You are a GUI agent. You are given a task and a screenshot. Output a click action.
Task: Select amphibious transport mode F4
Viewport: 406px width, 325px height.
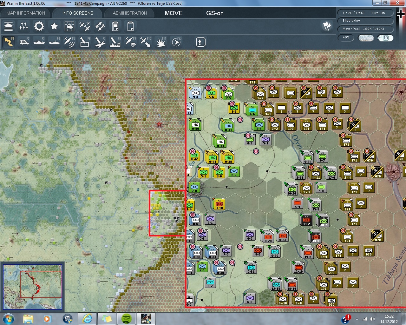pos(54,42)
